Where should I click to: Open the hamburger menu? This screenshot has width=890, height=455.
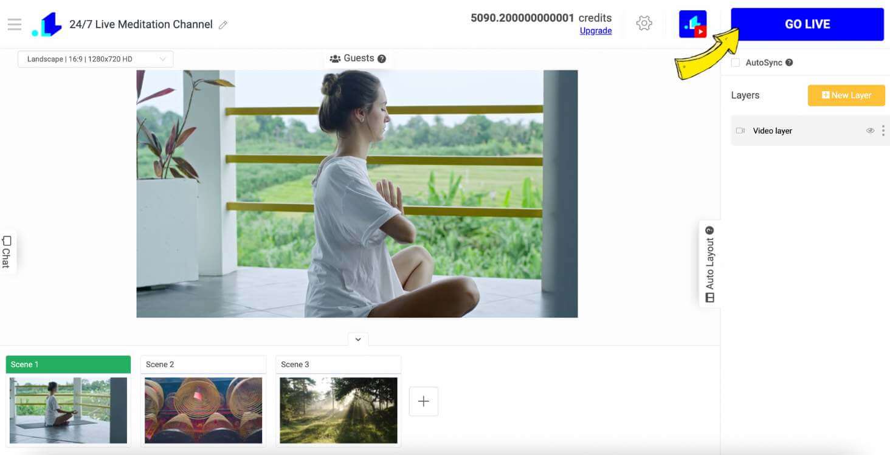point(15,24)
